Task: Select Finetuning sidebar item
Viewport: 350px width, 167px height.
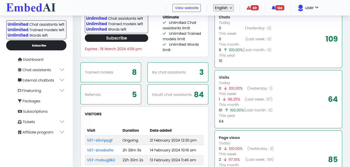Action: pos(31,91)
